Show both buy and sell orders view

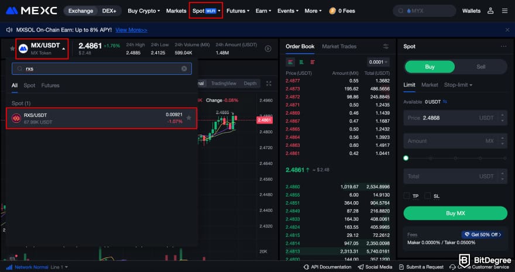point(290,62)
